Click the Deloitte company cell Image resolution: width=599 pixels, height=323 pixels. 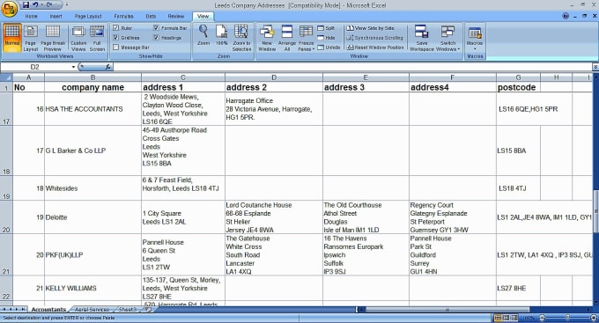(x=92, y=217)
